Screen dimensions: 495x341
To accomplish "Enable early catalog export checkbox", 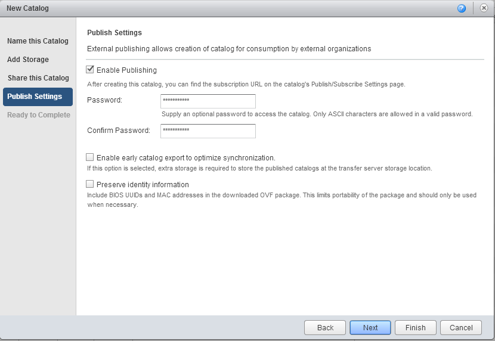I will tap(90, 157).
